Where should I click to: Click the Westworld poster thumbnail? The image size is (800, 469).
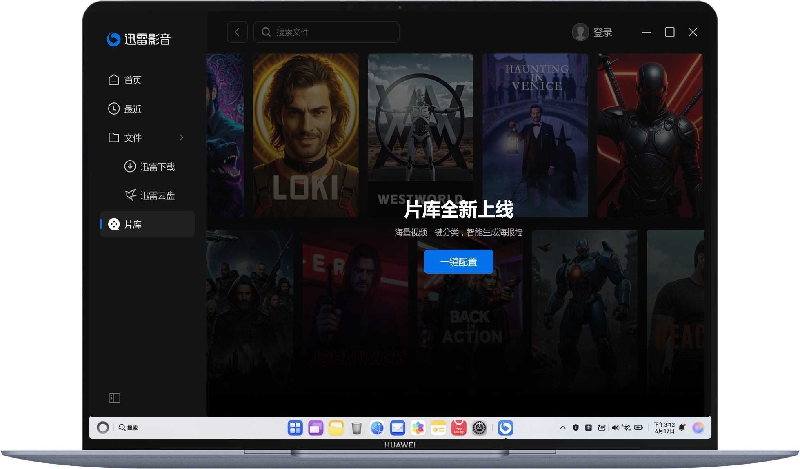coord(420,135)
